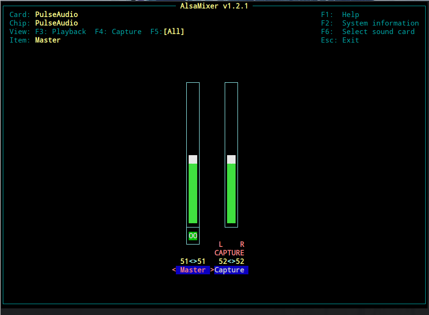Switch to F3: Playback view
Screen dimensions: 429x315
[61, 32]
